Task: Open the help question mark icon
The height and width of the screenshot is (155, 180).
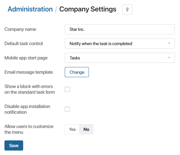Action: [127, 10]
